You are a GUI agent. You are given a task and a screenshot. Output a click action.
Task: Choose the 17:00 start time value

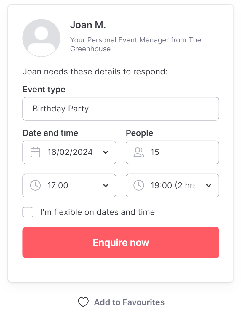pos(69,186)
